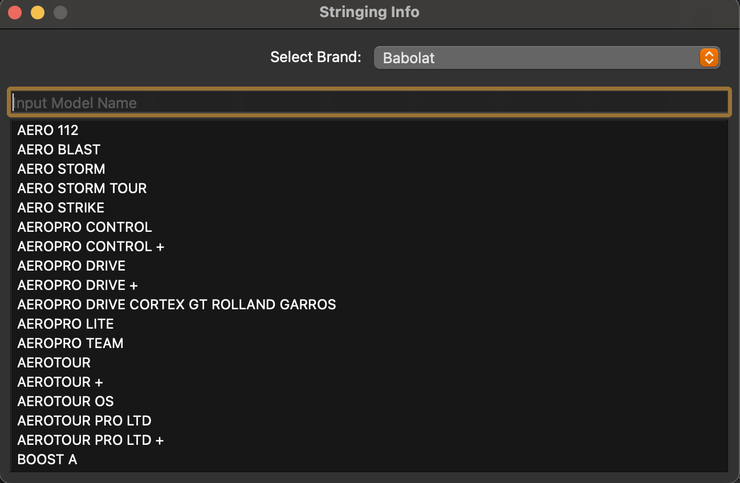
Task: Minimize the Stringing Info window
Action: 37,11
